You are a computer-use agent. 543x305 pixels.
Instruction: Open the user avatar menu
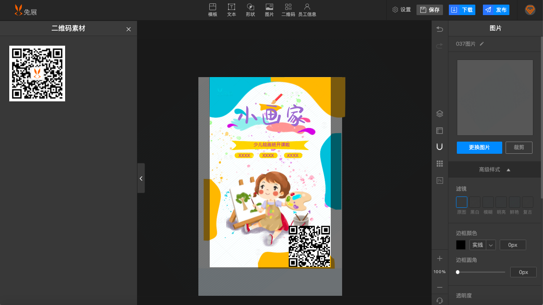point(530,10)
